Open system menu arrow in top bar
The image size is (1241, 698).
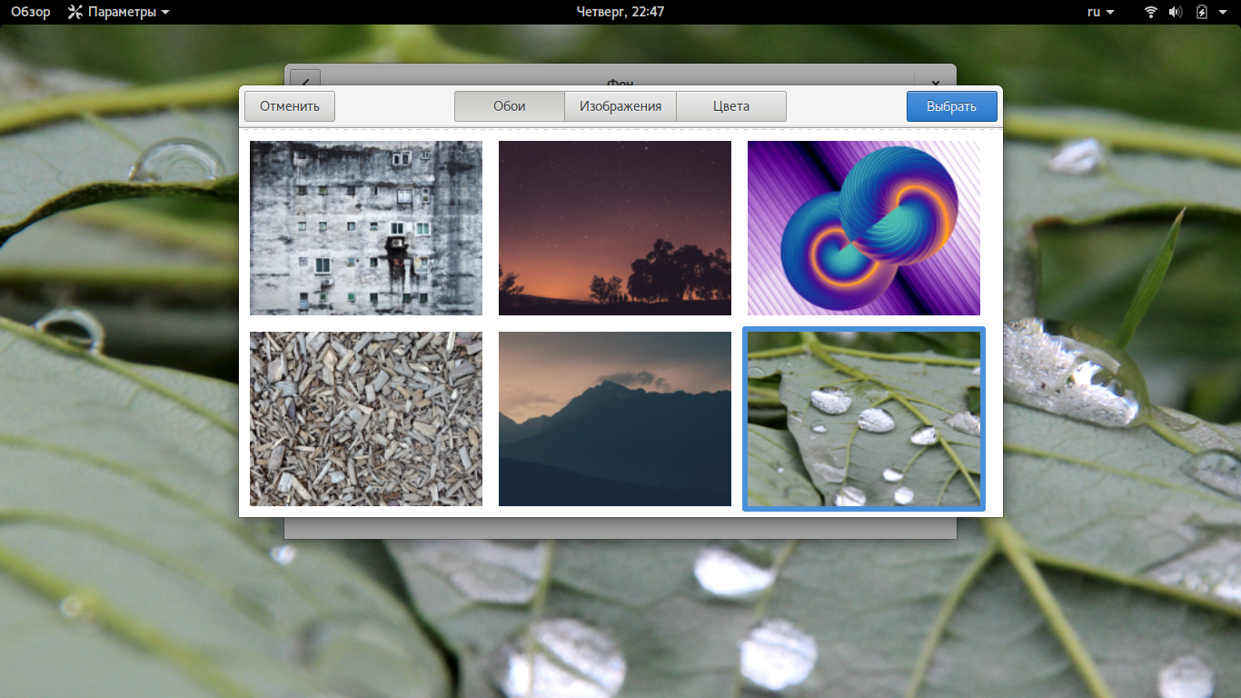click(x=1224, y=12)
